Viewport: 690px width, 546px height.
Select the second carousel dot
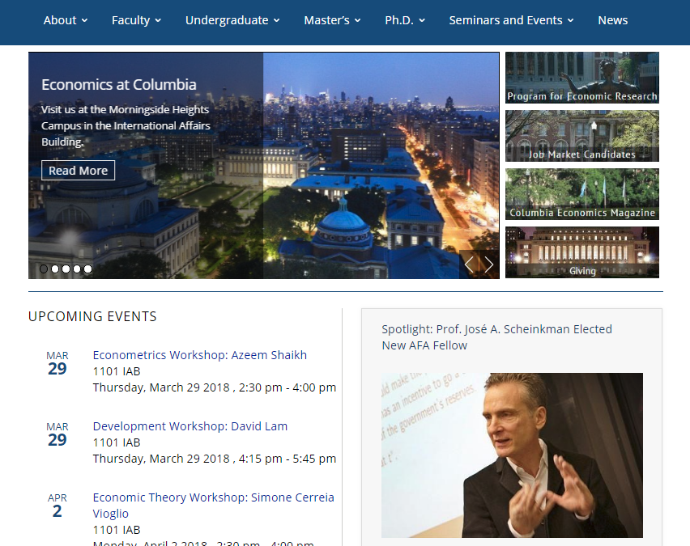[54, 269]
